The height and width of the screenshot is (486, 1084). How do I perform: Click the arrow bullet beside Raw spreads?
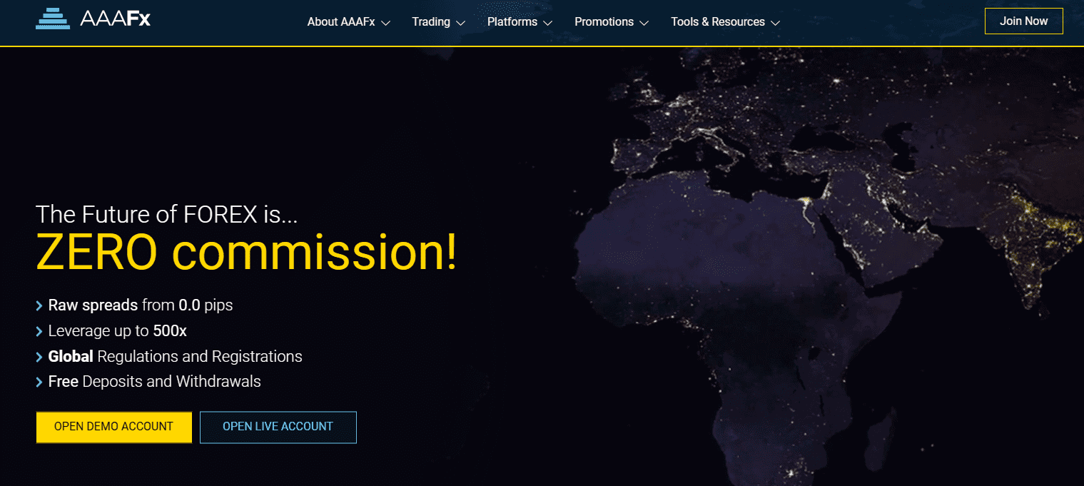pos(39,306)
